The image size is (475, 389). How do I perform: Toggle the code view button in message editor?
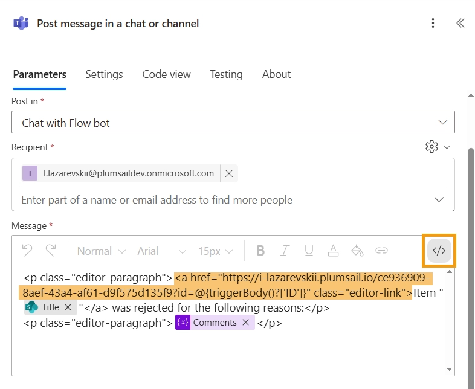coord(439,251)
